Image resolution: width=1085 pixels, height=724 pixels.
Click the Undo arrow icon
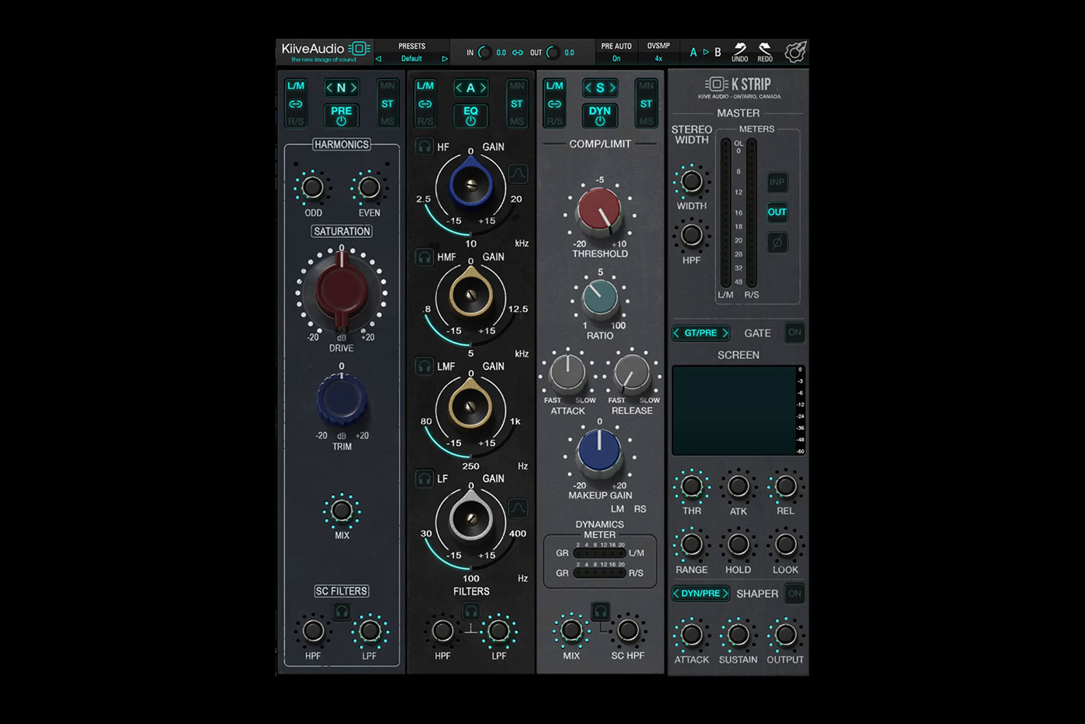click(x=739, y=48)
